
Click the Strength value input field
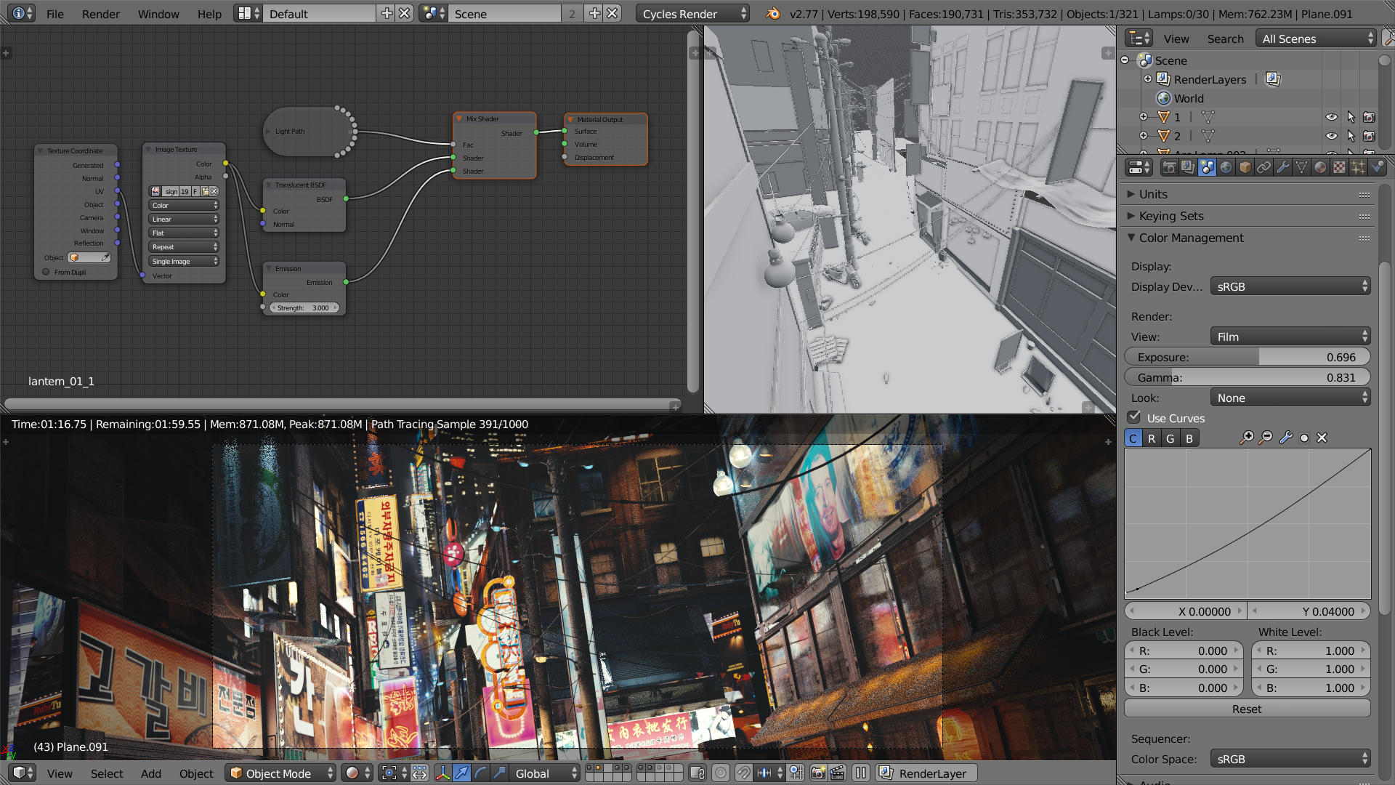coord(304,307)
